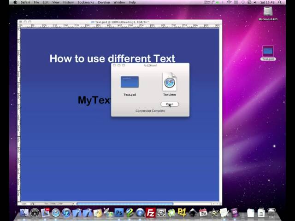Open the Develop menu
The height and width of the screenshot is (221, 295).
104,2
